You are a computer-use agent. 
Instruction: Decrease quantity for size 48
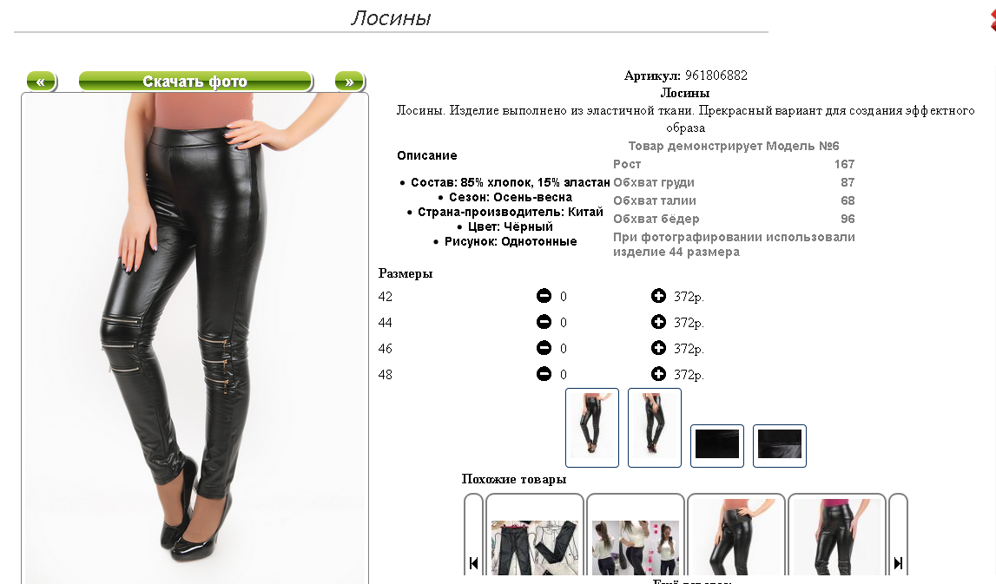click(544, 374)
